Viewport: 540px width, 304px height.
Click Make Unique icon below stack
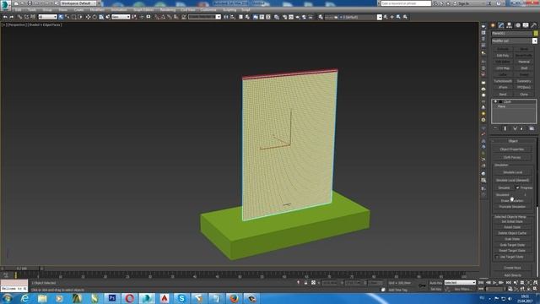tap(515, 128)
